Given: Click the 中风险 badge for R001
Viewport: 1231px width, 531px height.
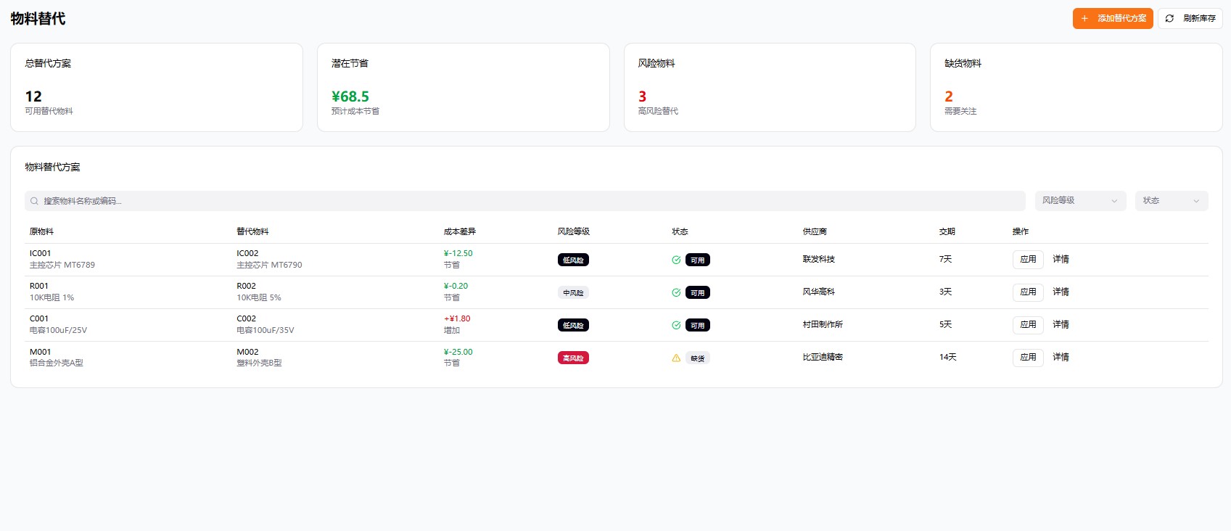Looking at the screenshot, I should (x=573, y=292).
